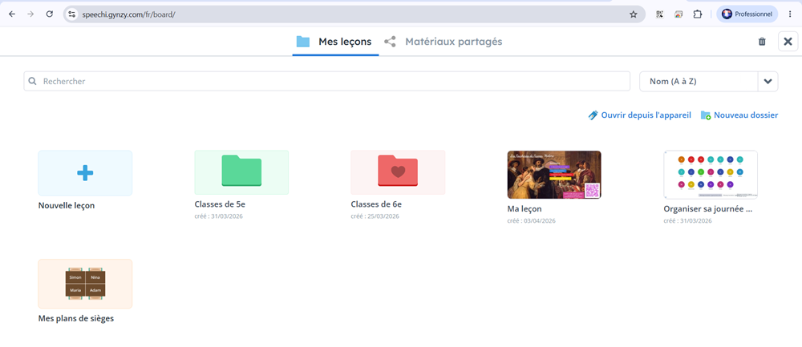Open Mes plans de sièges tile
Screen dimensions: 802x347
click(x=85, y=284)
